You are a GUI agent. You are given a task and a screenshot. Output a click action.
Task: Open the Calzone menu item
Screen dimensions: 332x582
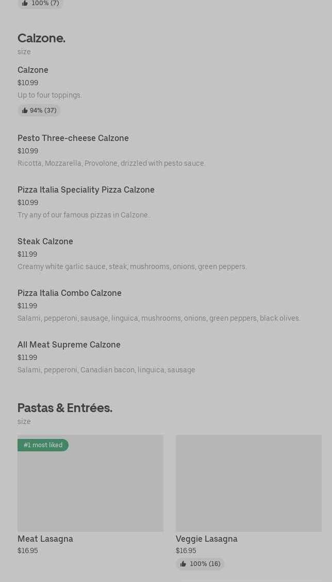(33, 70)
